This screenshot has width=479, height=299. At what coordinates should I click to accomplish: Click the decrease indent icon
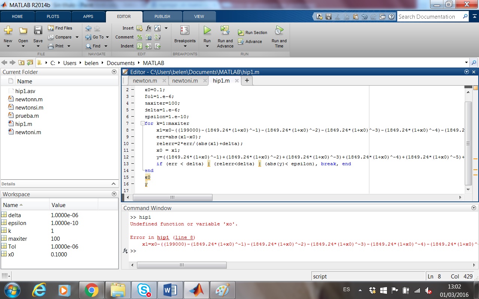158,46
